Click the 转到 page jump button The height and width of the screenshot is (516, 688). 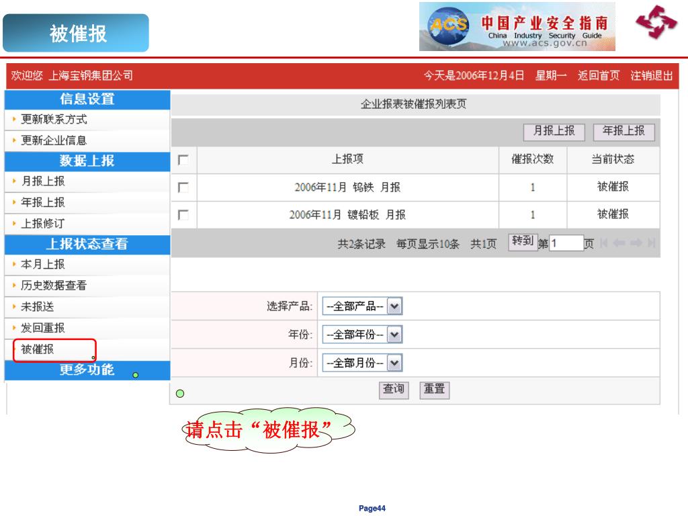(x=523, y=242)
